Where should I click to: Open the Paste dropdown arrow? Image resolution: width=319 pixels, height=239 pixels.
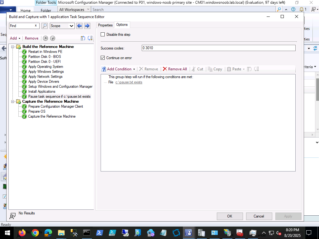pyautogui.click(x=244, y=69)
